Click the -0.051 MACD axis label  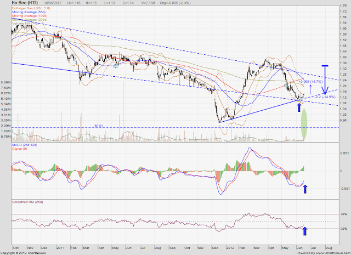(x=344, y=189)
